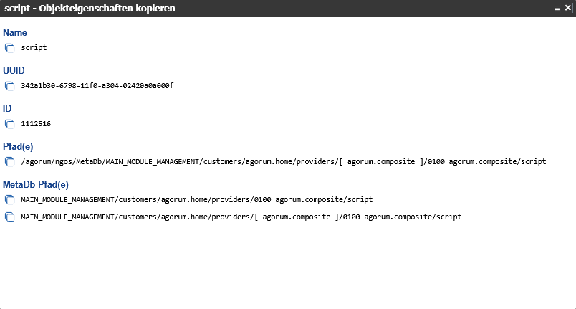Click the path text starting with /agorum/ngos
The height and width of the screenshot is (309, 576).
coord(283,162)
